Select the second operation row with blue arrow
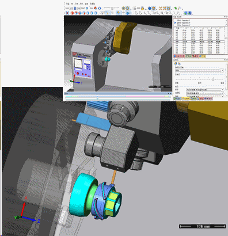This screenshot has width=228, height=236. pyautogui.click(x=200, y=22)
